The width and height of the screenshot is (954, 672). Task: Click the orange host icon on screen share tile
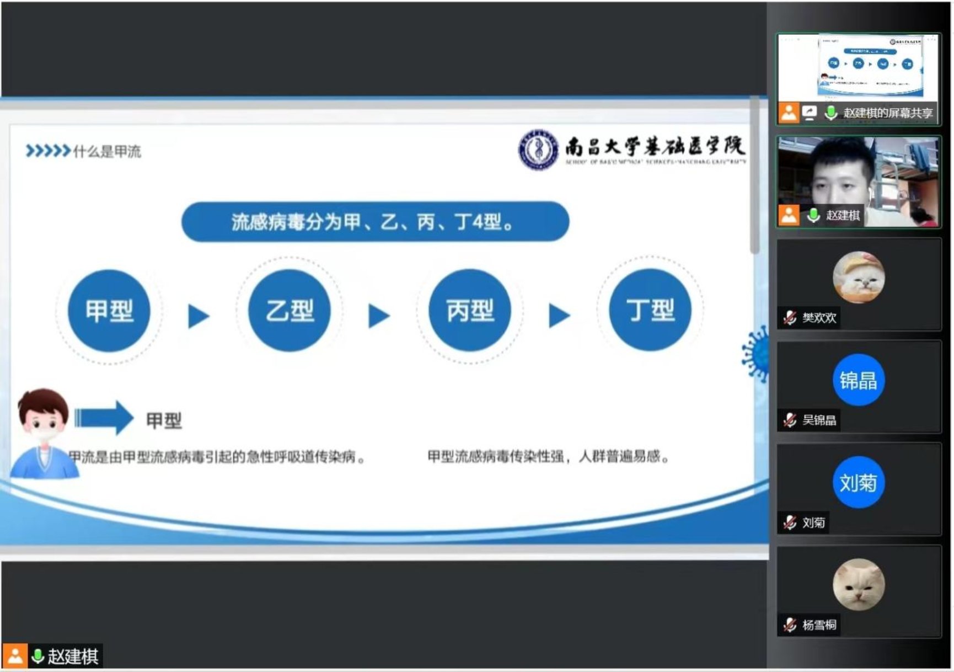tap(789, 113)
